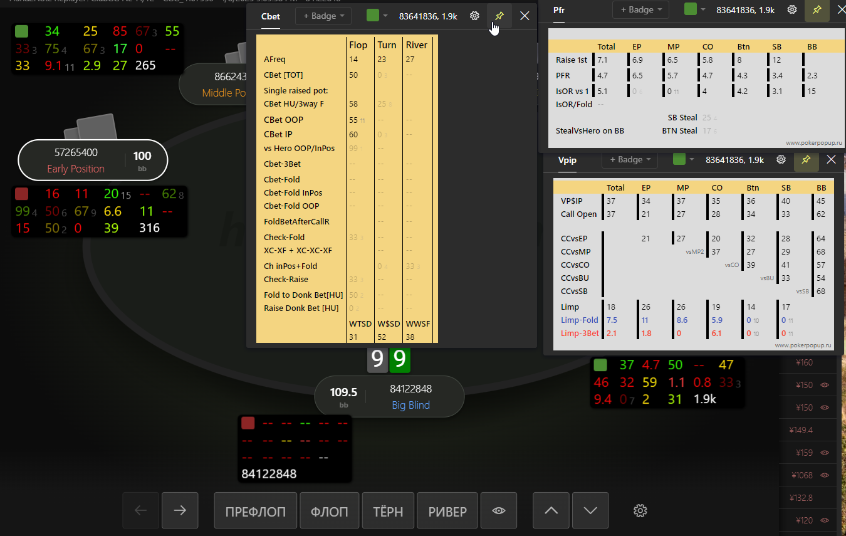Toggle pin on the Vpip popup
The image size is (846, 536).
[807, 159]
